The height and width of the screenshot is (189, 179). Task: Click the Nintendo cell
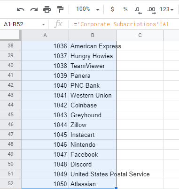tap(93, 144)
